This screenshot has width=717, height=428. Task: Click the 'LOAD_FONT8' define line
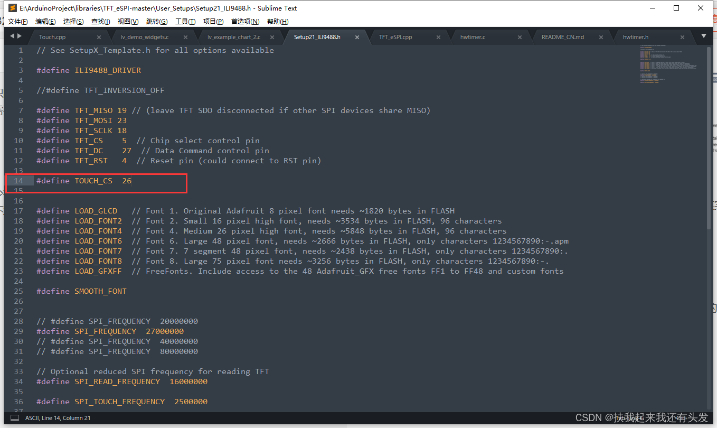(293, 261)
